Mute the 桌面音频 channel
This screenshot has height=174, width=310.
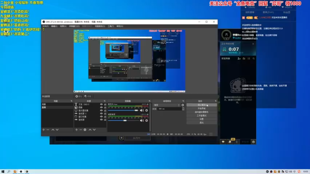click(142, 121)
